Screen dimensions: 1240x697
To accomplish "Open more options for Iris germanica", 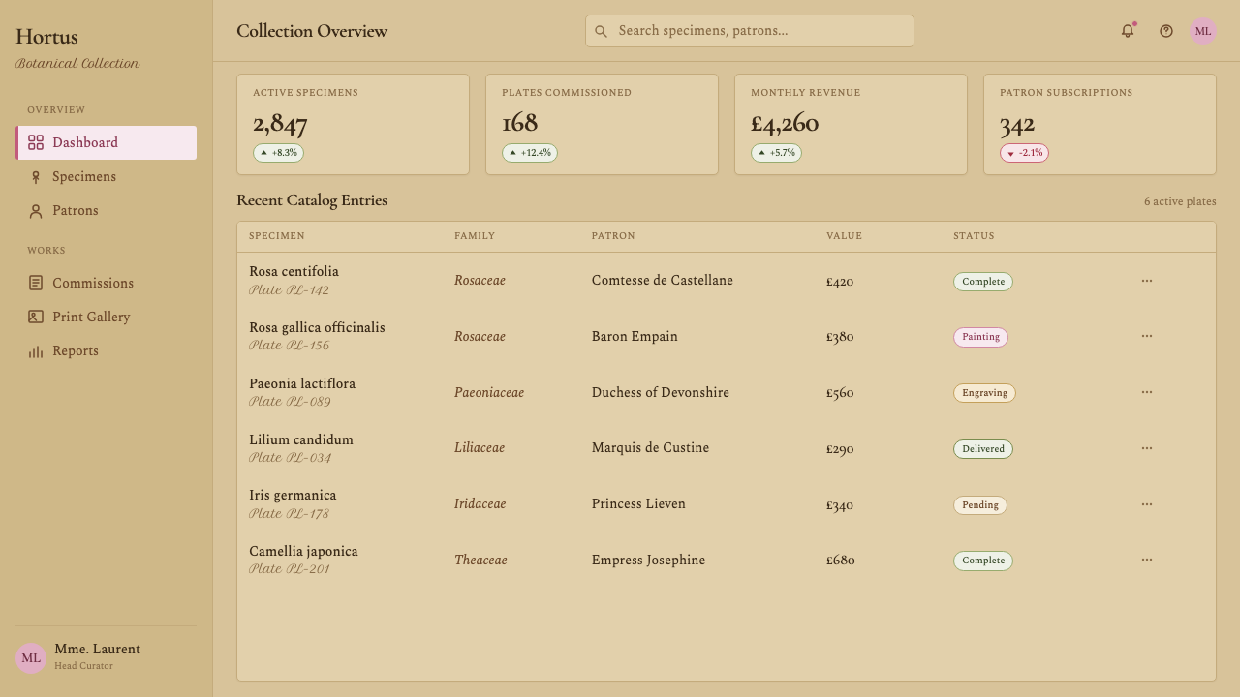I will pos(1147,504).
